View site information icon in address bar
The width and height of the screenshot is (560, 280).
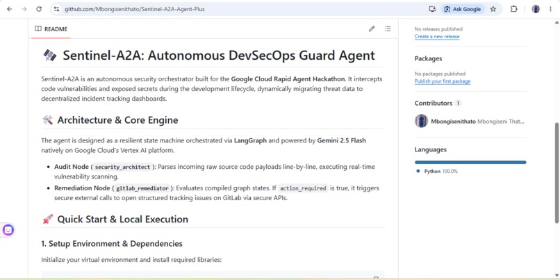pyautogui.click(x=56, y=9)
